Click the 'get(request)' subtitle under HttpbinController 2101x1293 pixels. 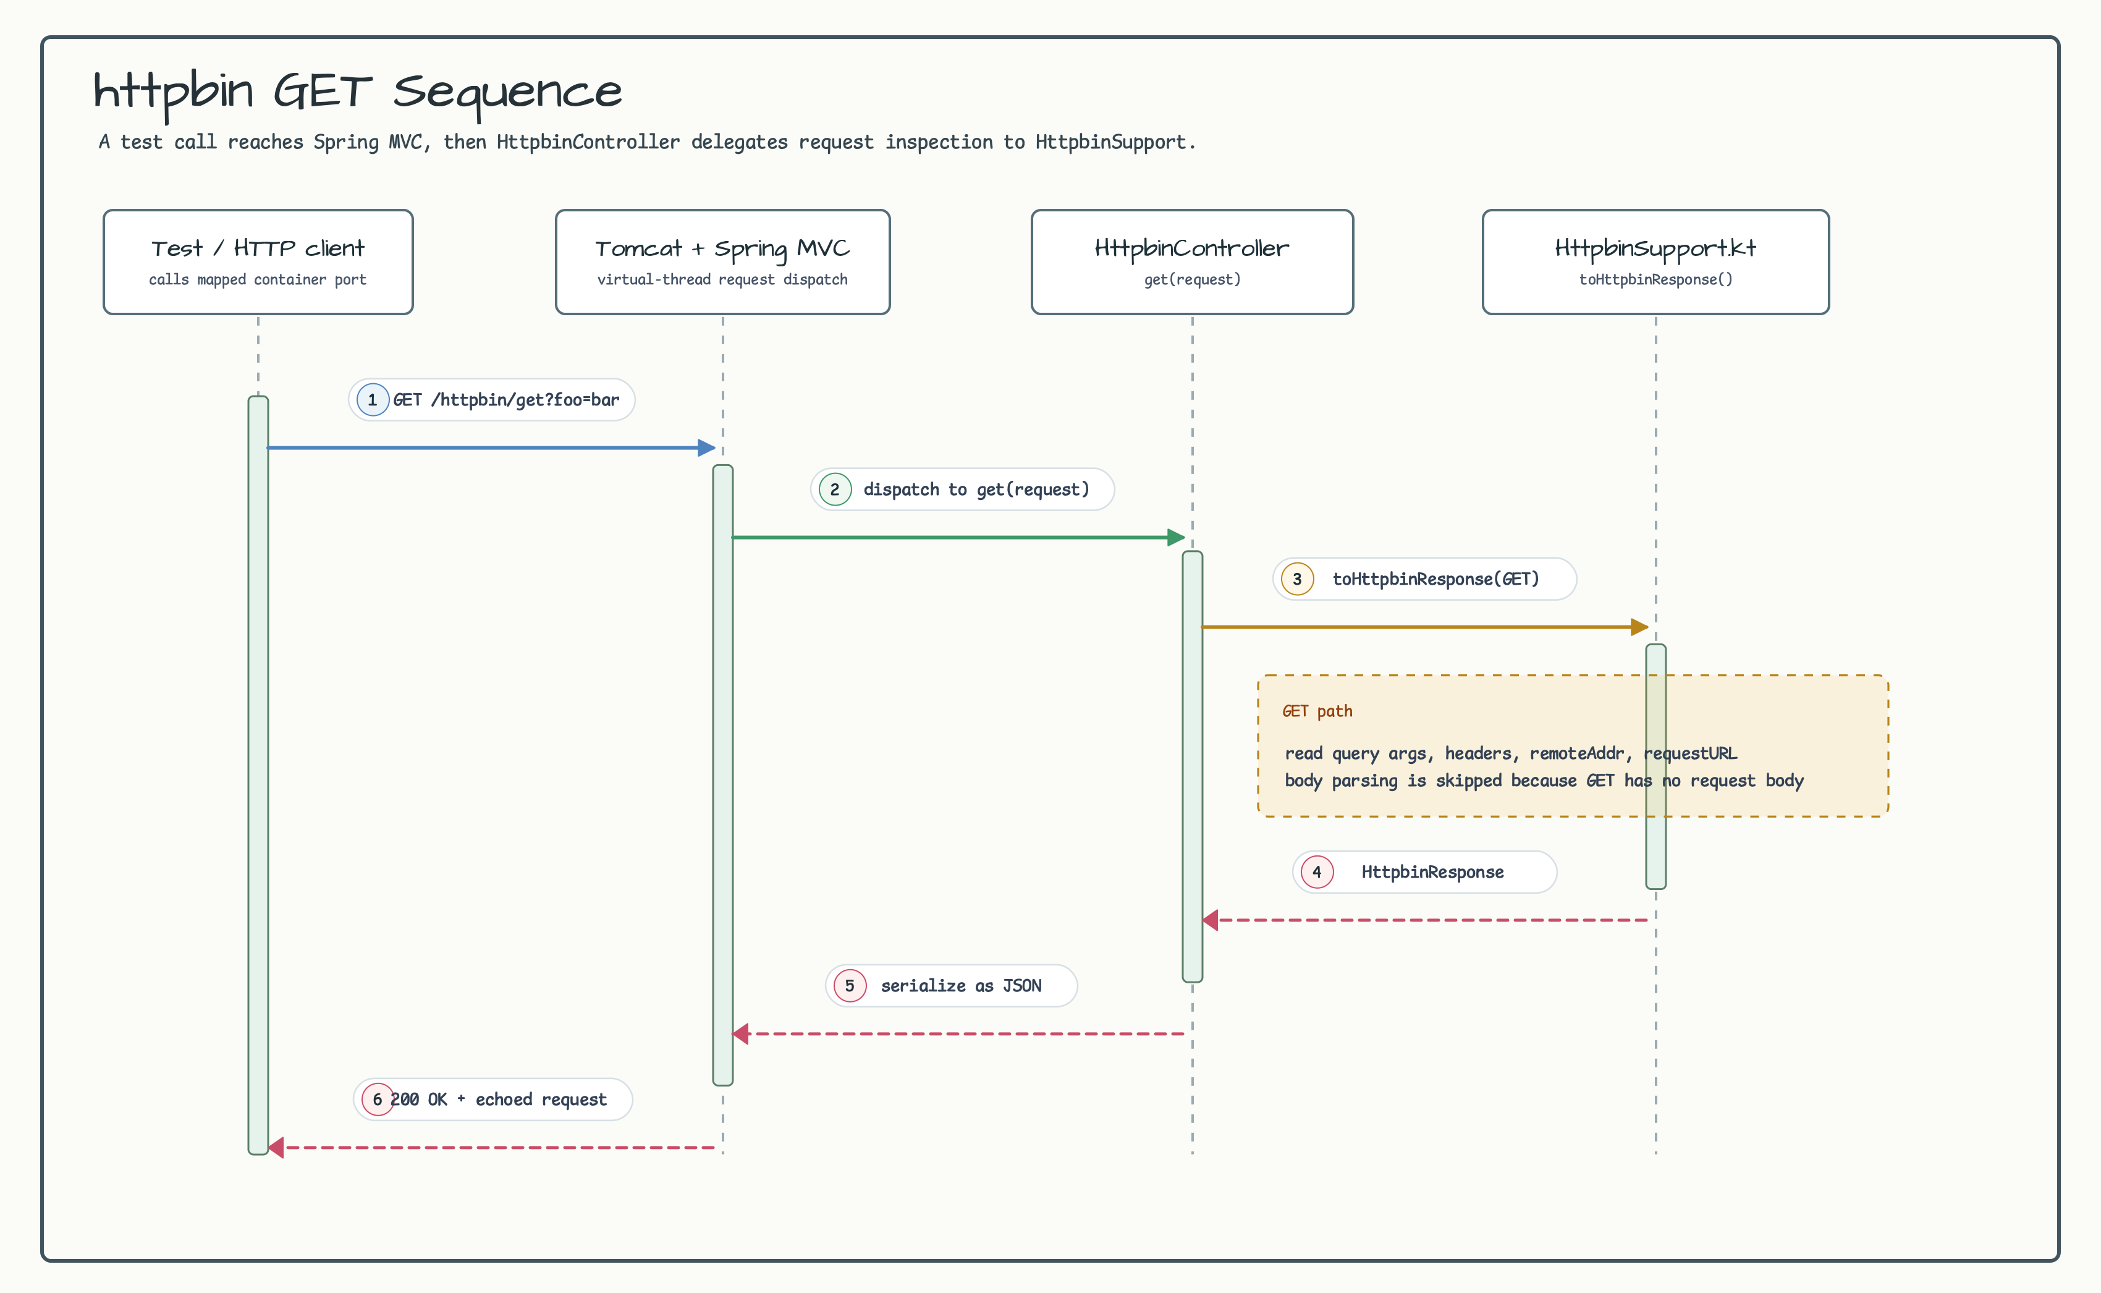point(1193,279)
